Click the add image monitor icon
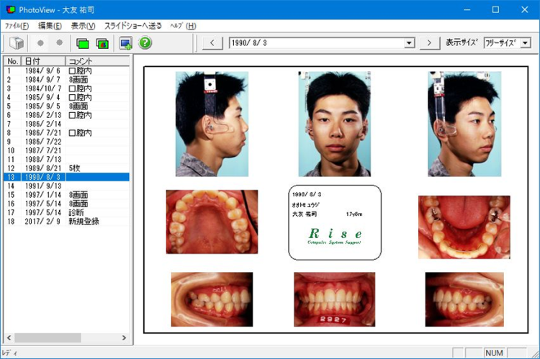Image resolution: width=540 pixels, height=359 pixels. pyautogui.click(x=126, y=43)
